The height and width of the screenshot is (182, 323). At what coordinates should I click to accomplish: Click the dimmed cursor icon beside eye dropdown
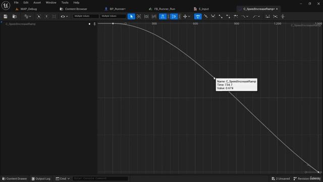39,17
